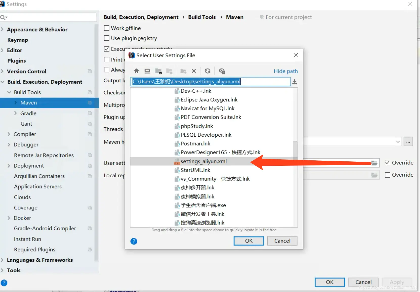
Task: Click the ellipsis button beside Maven home
Action: point(408,142)
